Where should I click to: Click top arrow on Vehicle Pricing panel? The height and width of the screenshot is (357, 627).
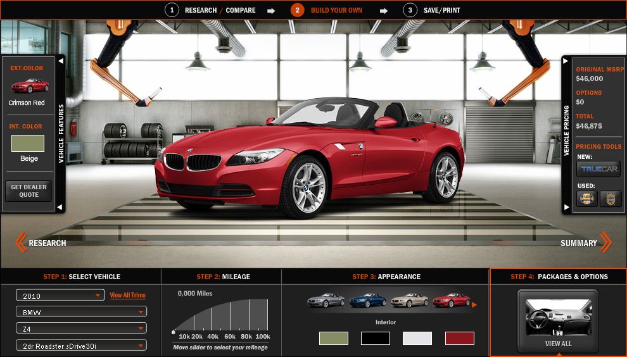tap(566, 61)
